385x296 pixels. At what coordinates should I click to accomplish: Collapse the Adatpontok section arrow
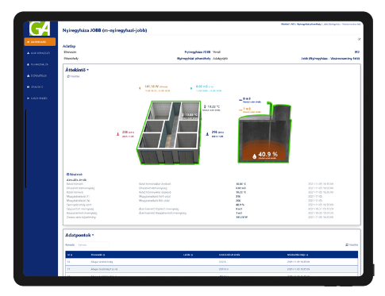coord(93,235)
